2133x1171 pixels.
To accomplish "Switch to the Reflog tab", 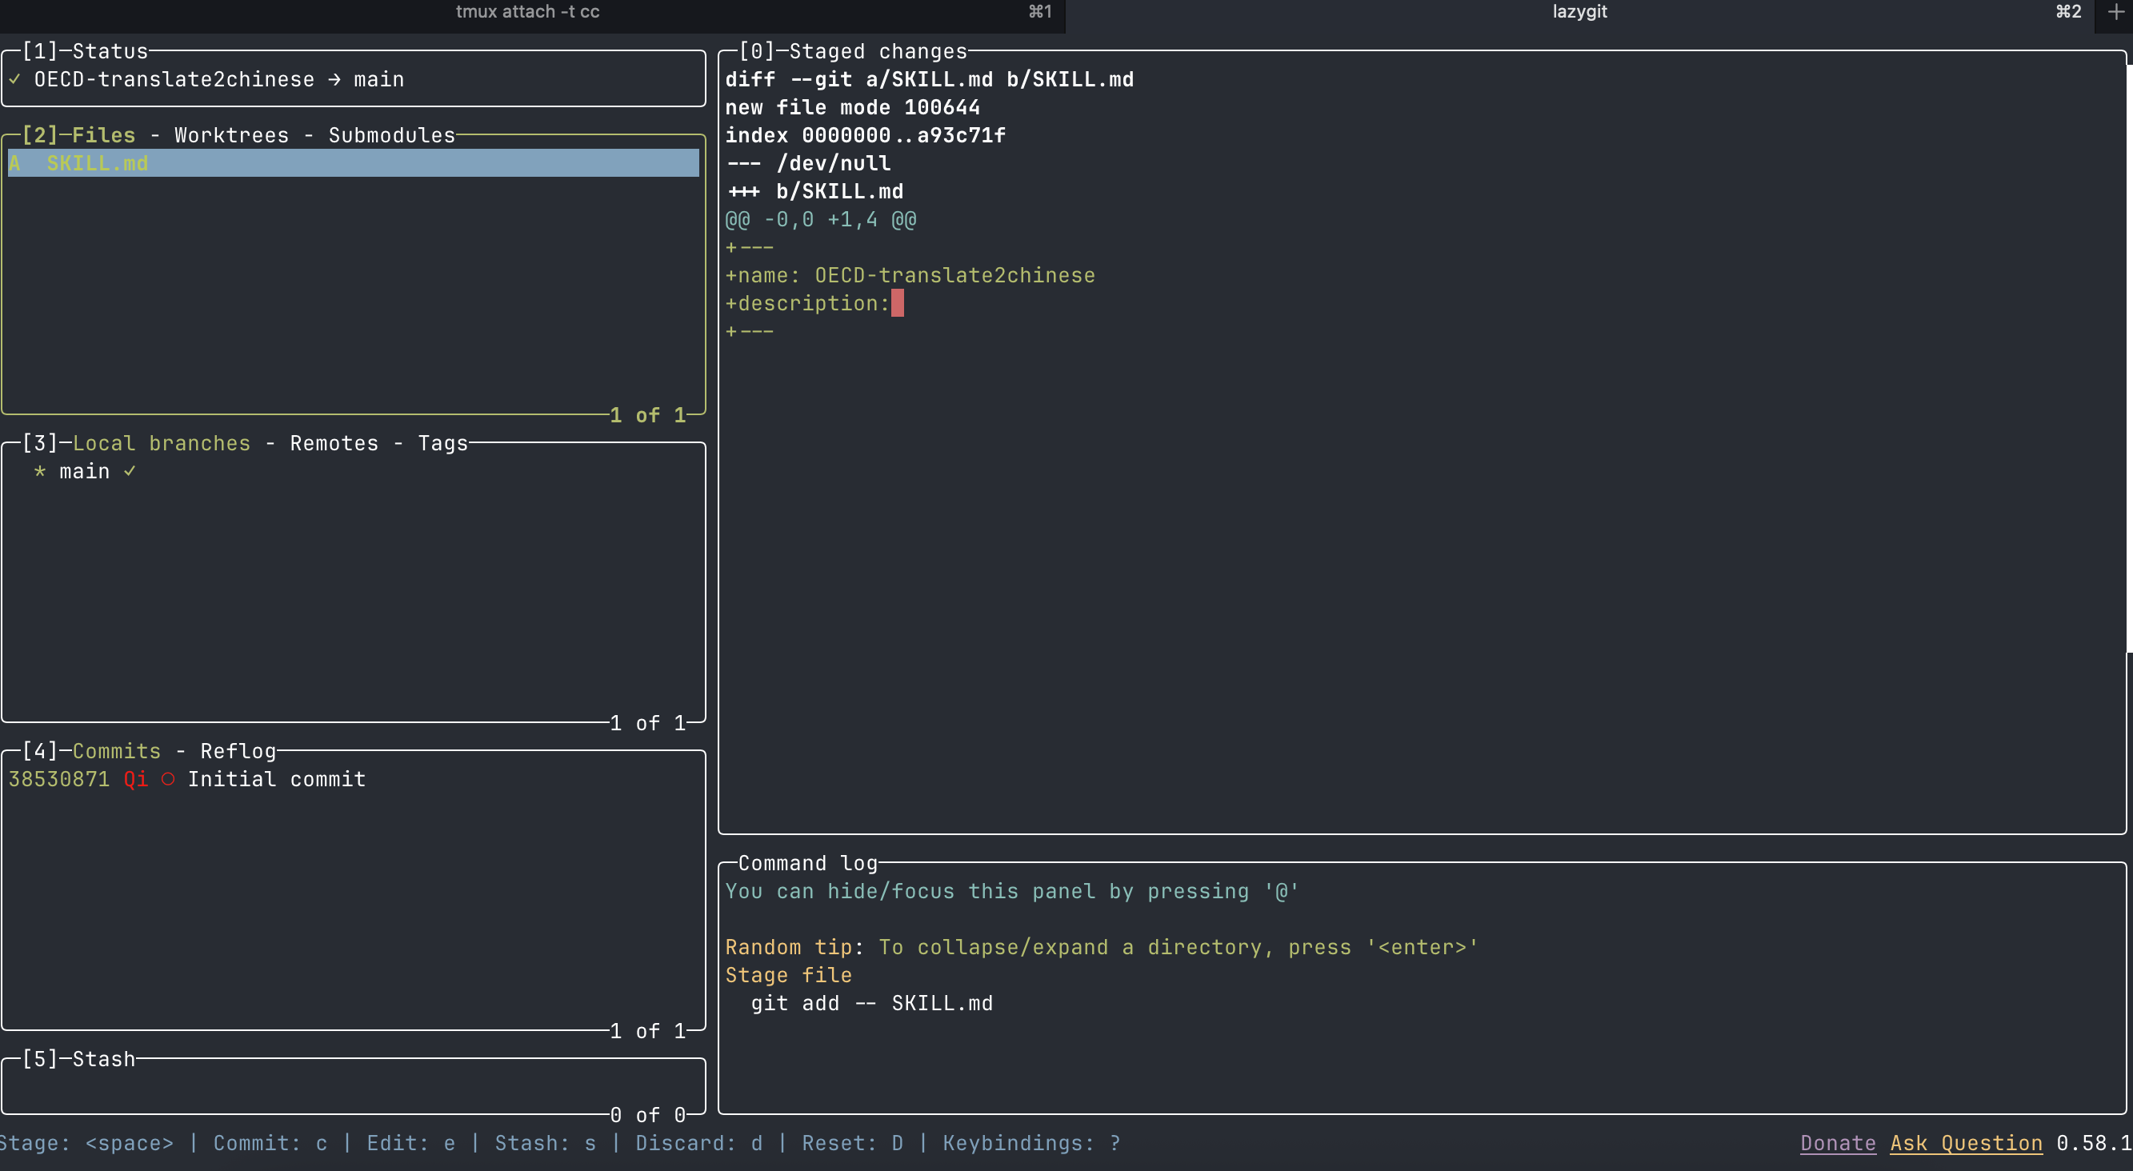I will point(238,750).
